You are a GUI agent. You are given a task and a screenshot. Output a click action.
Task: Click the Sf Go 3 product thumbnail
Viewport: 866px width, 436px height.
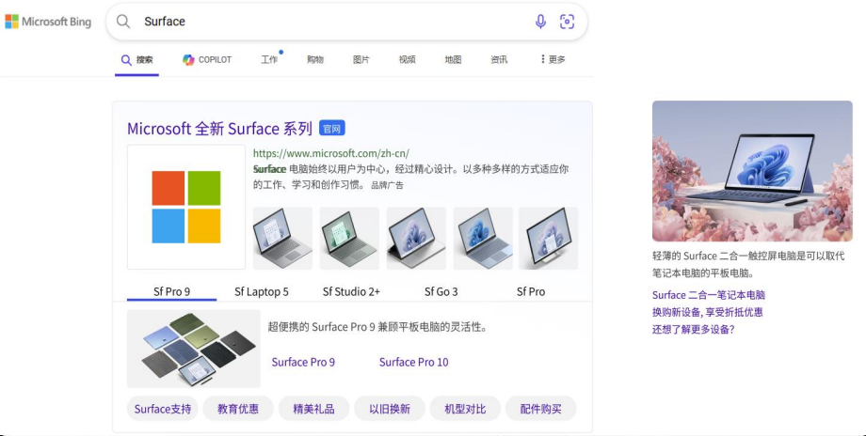[483, 238]
